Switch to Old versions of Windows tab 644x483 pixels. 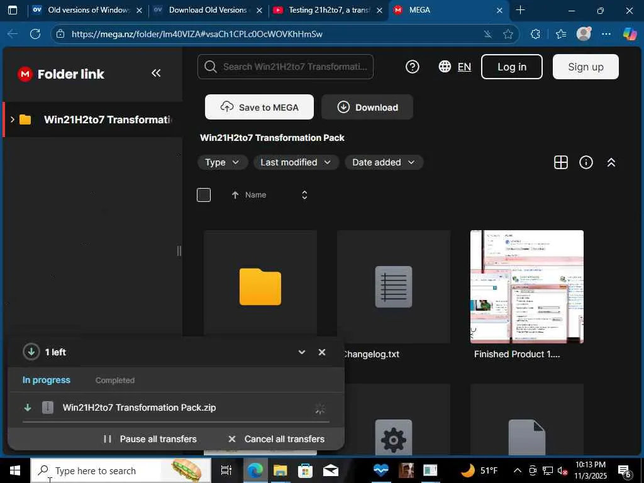(87, 10)
